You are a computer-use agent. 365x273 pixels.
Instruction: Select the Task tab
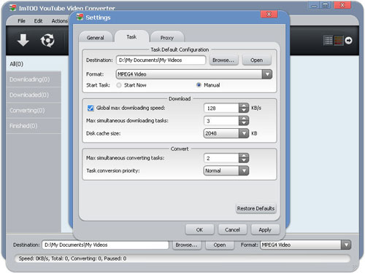[131, 37]
